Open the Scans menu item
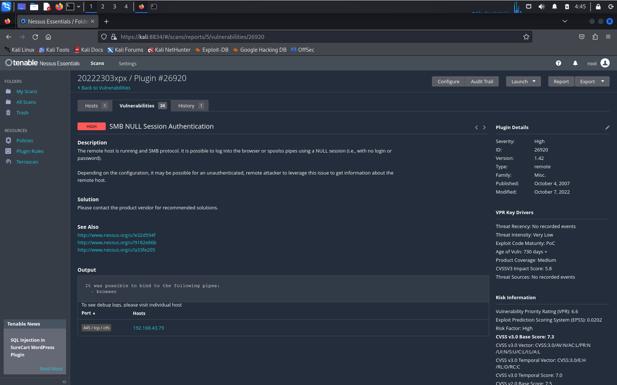The height and width of the screenshot is (385, 617). pyautogui.click(x=97, y=63)
